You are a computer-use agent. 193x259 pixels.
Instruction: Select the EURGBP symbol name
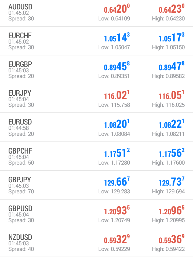click(20, 64)
